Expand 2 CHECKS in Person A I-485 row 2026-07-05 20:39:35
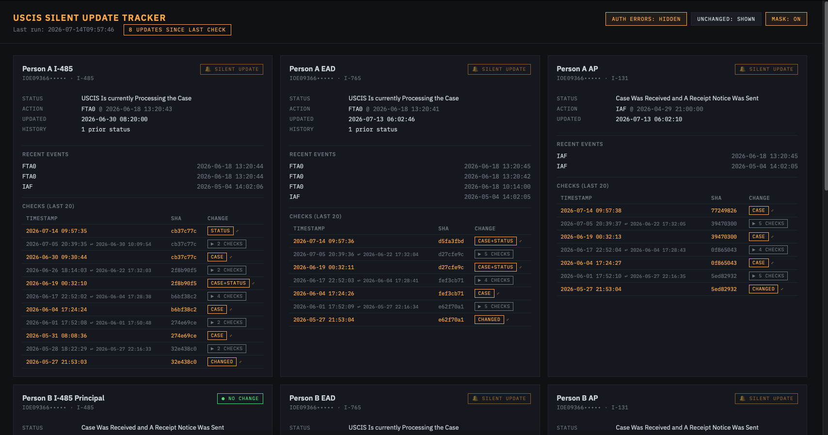The width and height of the screenshot is (828, 435). [x=227, y=244]
